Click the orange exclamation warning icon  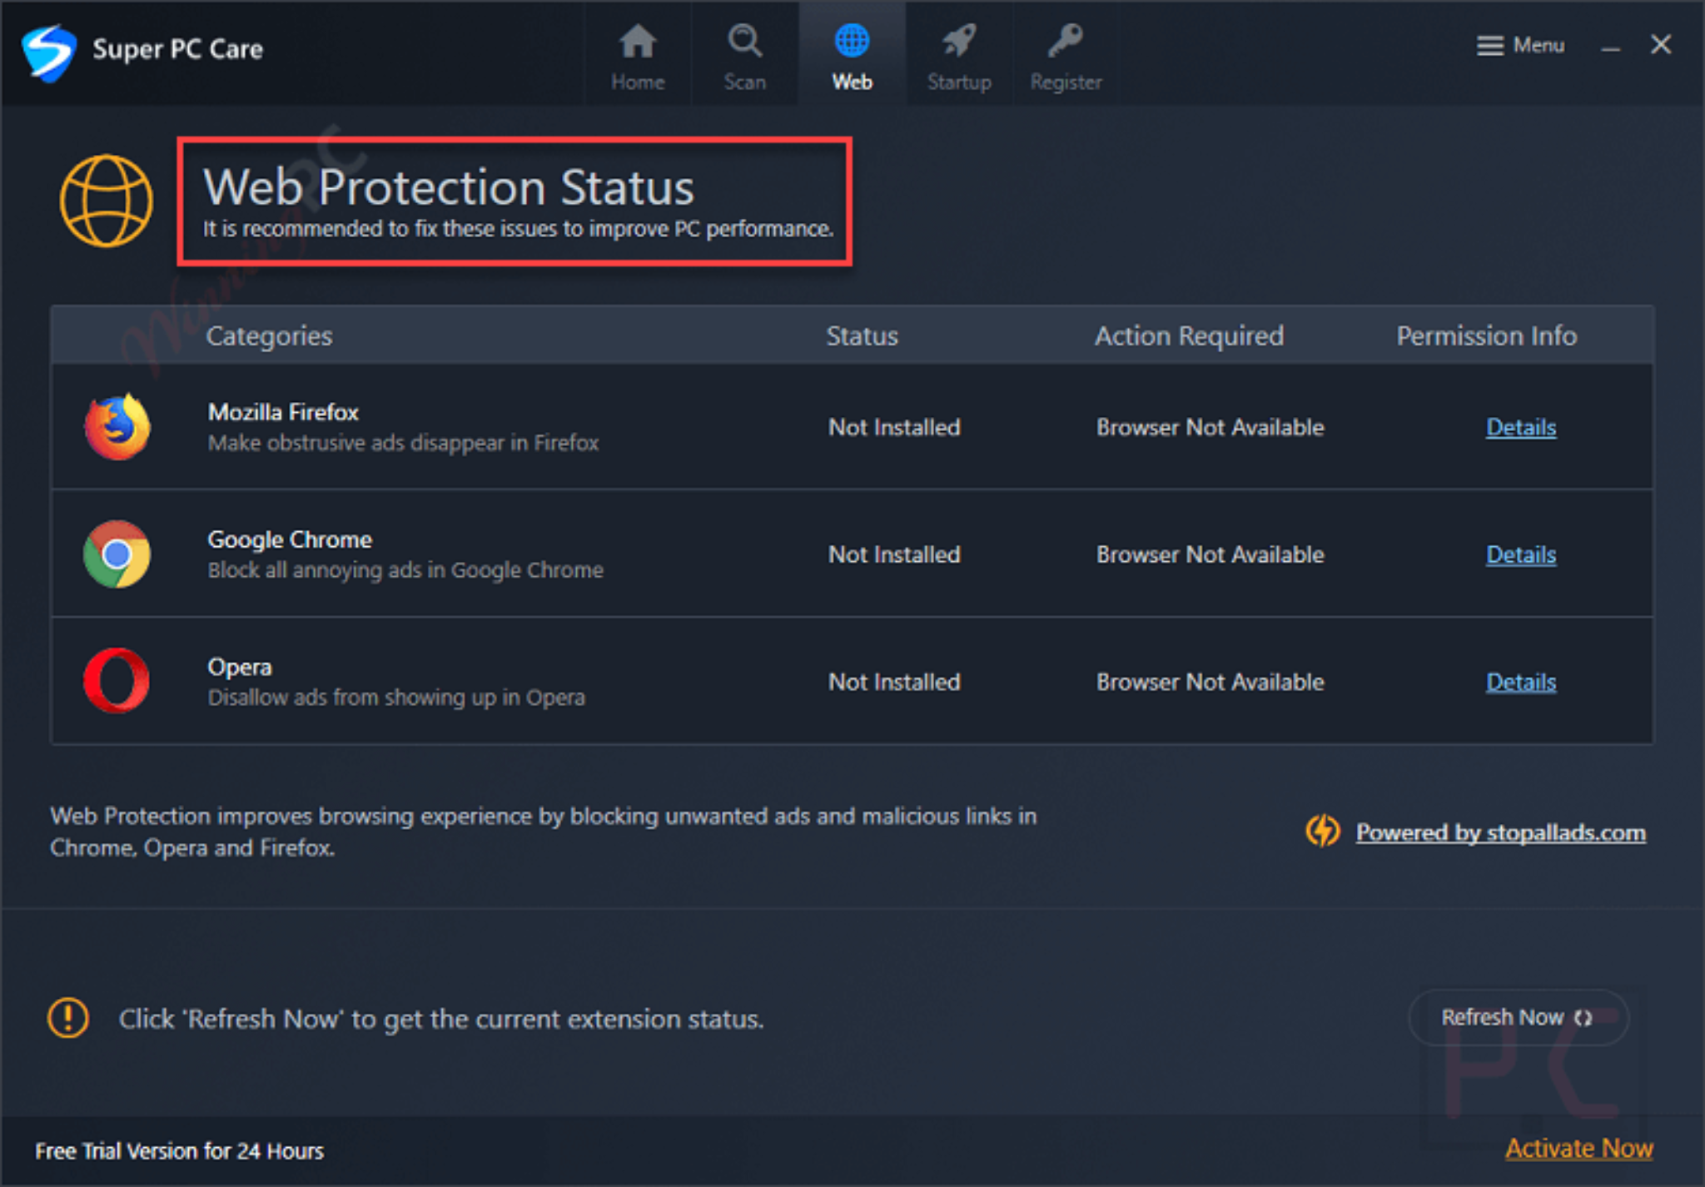(68, 1018)
